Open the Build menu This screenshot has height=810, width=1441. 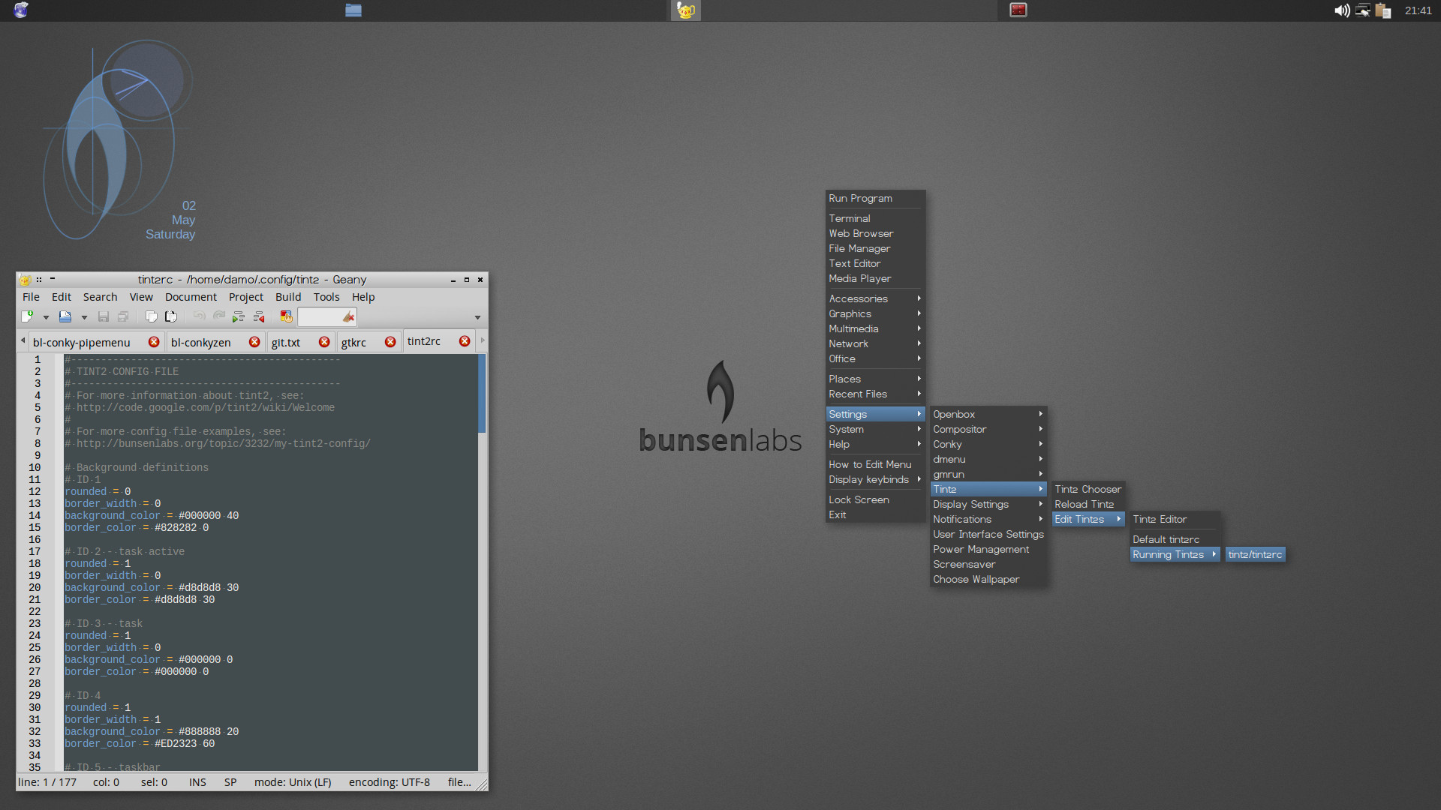coord(288,297)
